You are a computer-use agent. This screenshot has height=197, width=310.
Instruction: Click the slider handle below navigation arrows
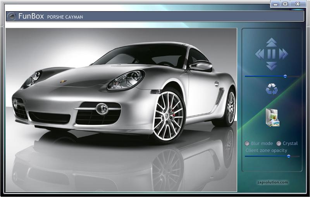(x=285, y=76)
